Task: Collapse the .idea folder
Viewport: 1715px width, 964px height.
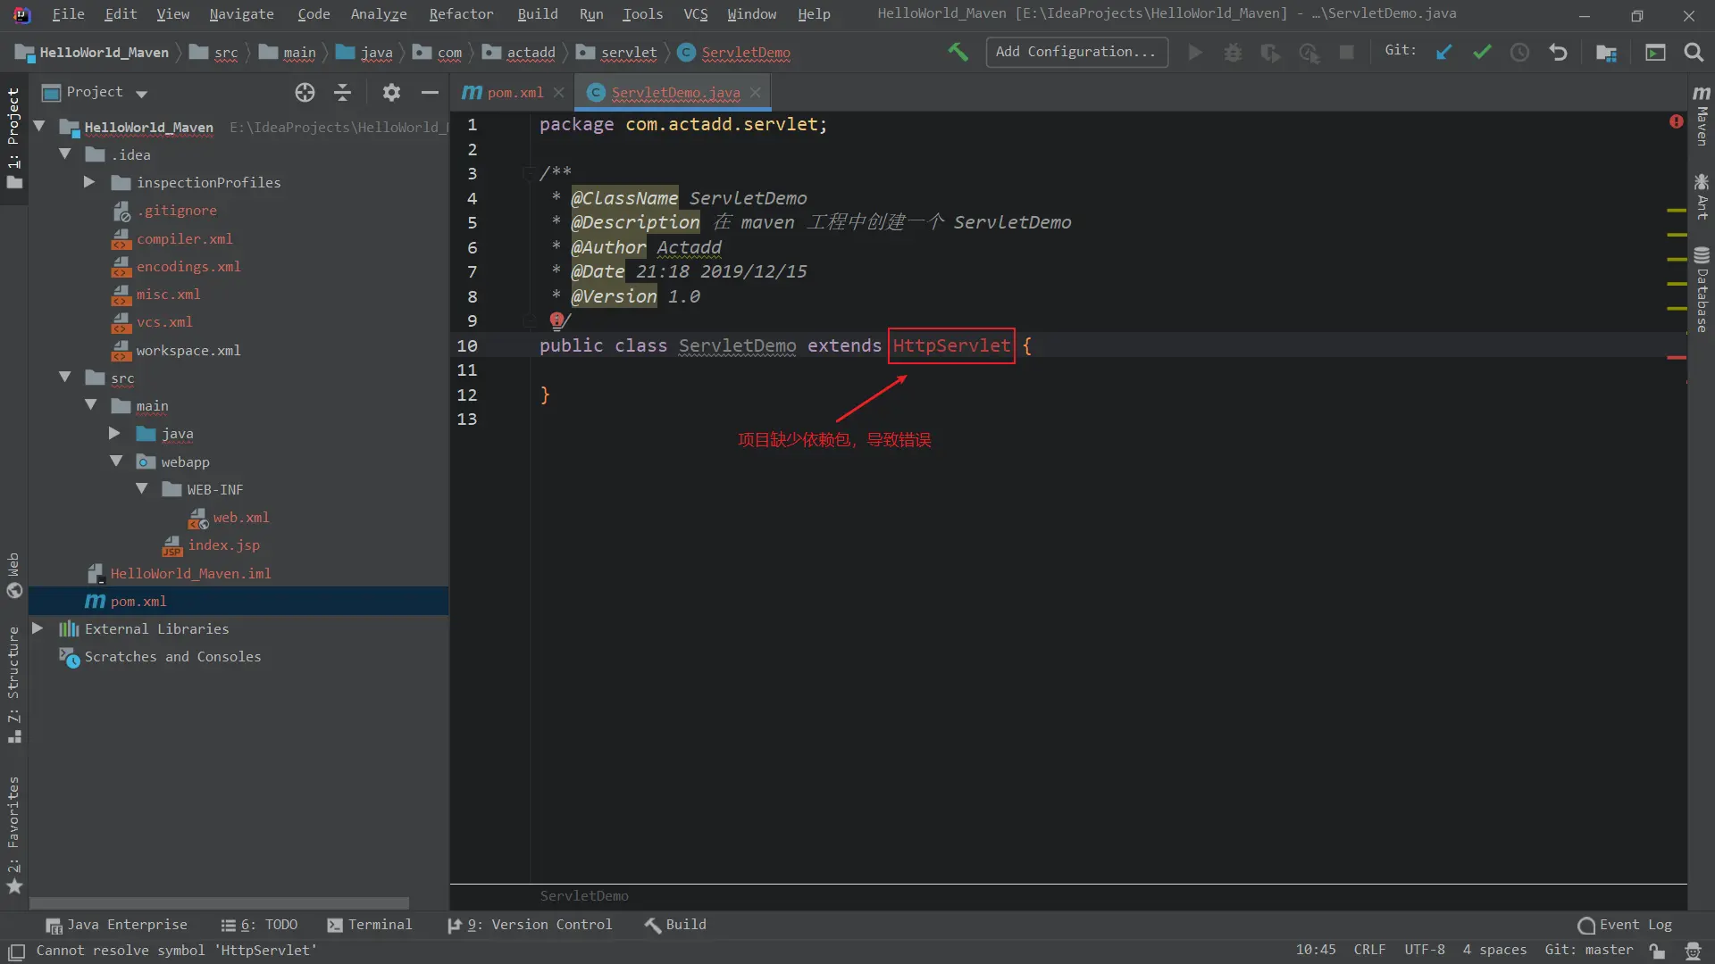Action: pos(64,154)
